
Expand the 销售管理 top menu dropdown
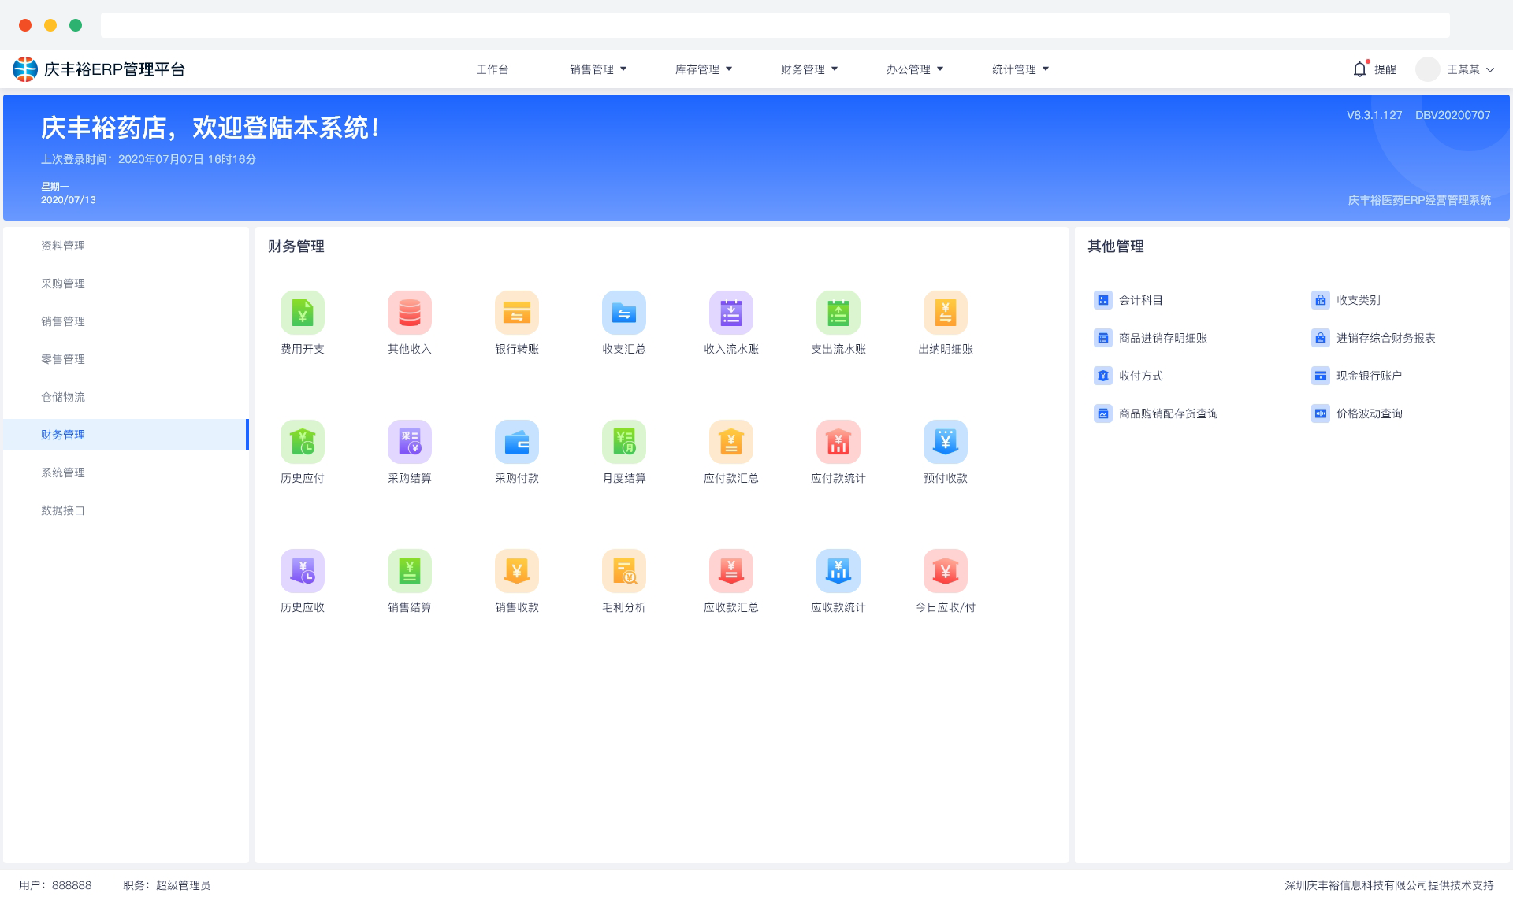598,69
